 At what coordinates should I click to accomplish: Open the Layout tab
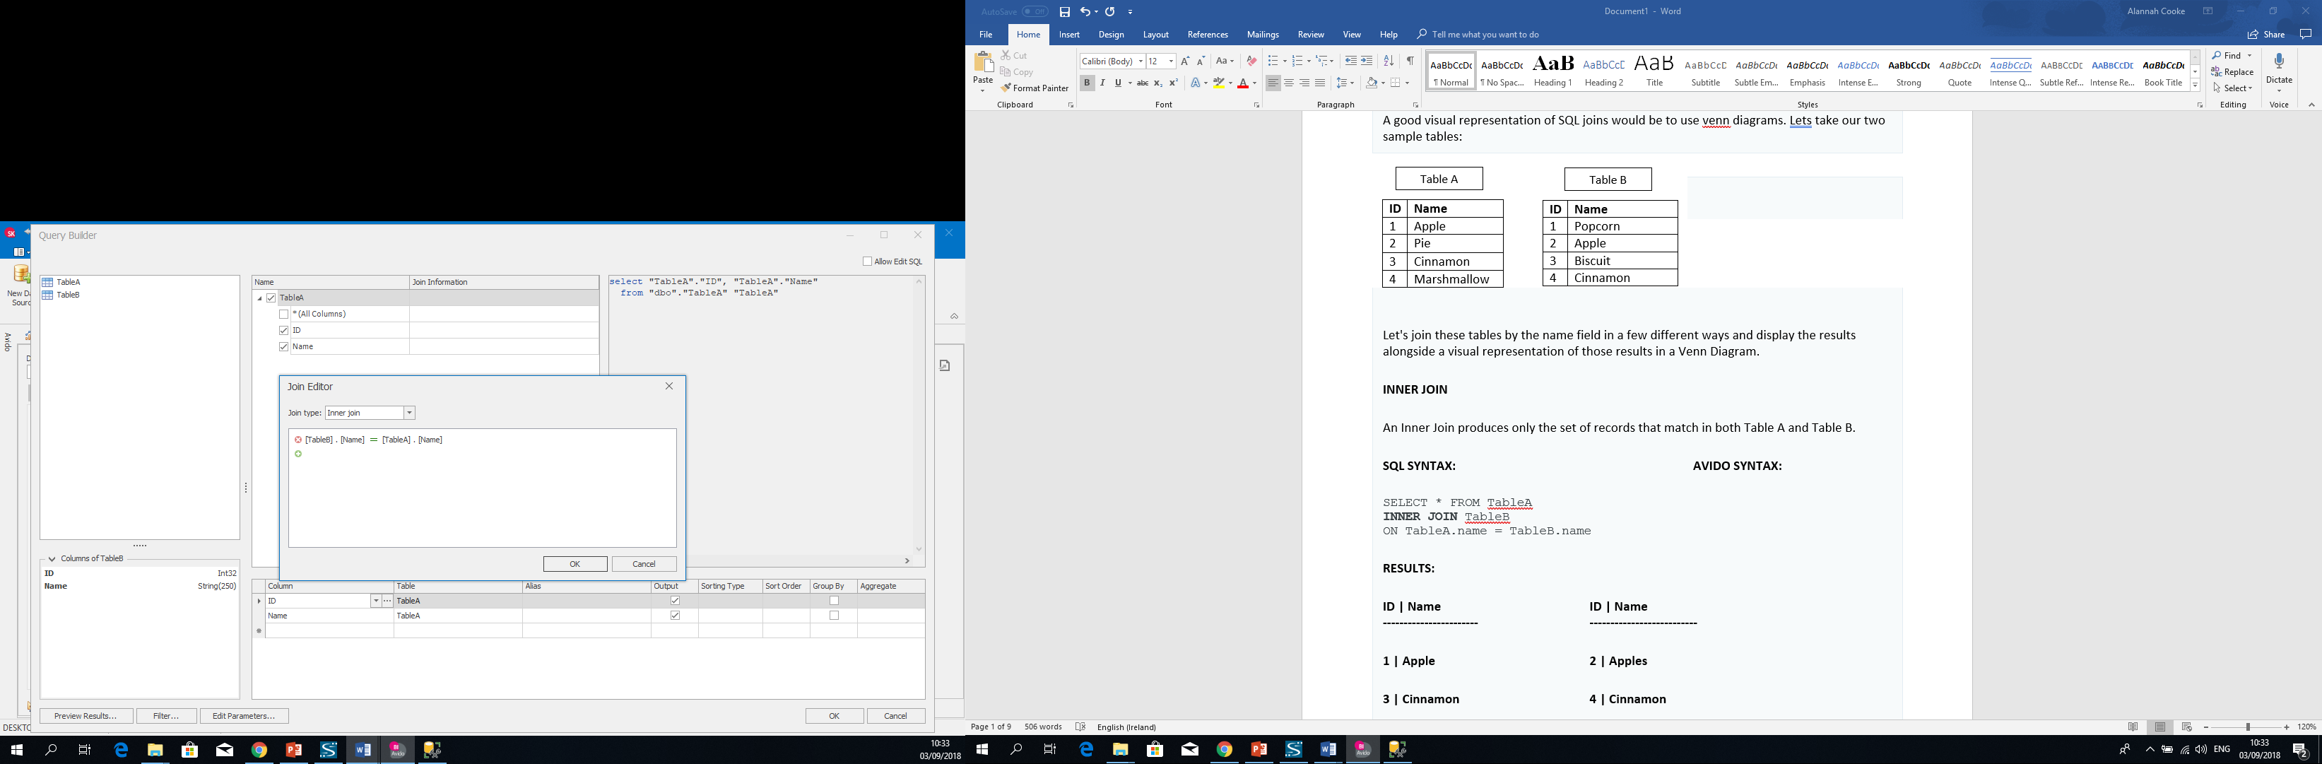point(1155,34)
